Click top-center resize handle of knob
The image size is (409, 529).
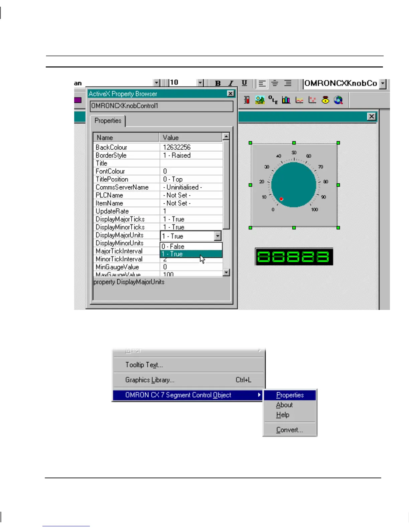tap(294, 143)
